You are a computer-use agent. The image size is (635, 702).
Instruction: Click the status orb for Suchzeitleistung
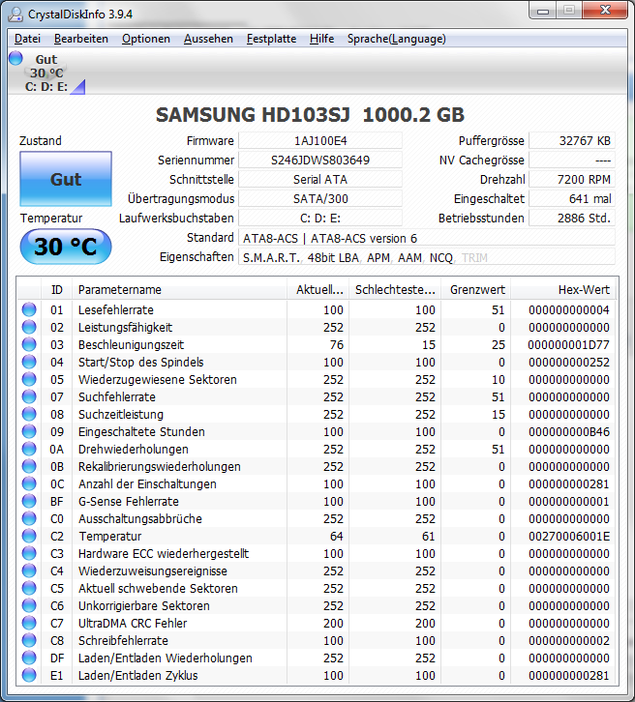[x=29, y=414]
